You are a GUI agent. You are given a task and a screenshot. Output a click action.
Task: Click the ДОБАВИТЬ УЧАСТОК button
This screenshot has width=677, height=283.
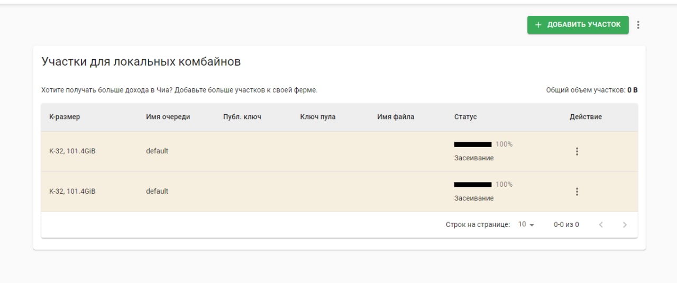tap(578, 25)
